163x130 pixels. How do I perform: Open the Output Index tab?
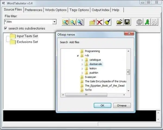(101, 10)
